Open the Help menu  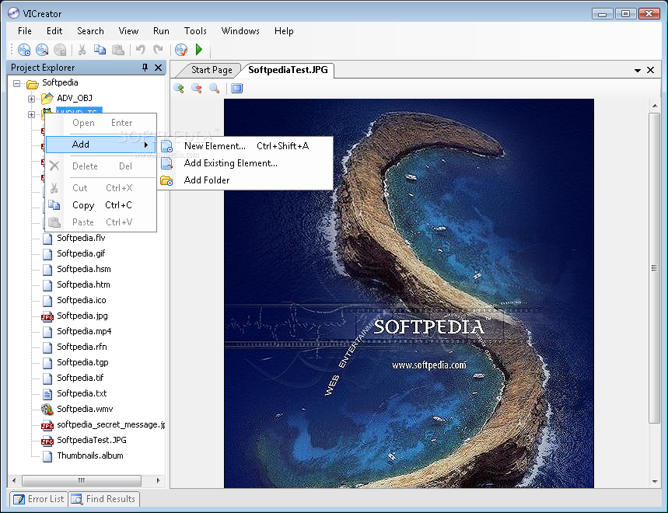[284, 31]
